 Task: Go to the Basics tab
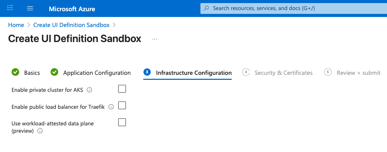click(32, 73)
